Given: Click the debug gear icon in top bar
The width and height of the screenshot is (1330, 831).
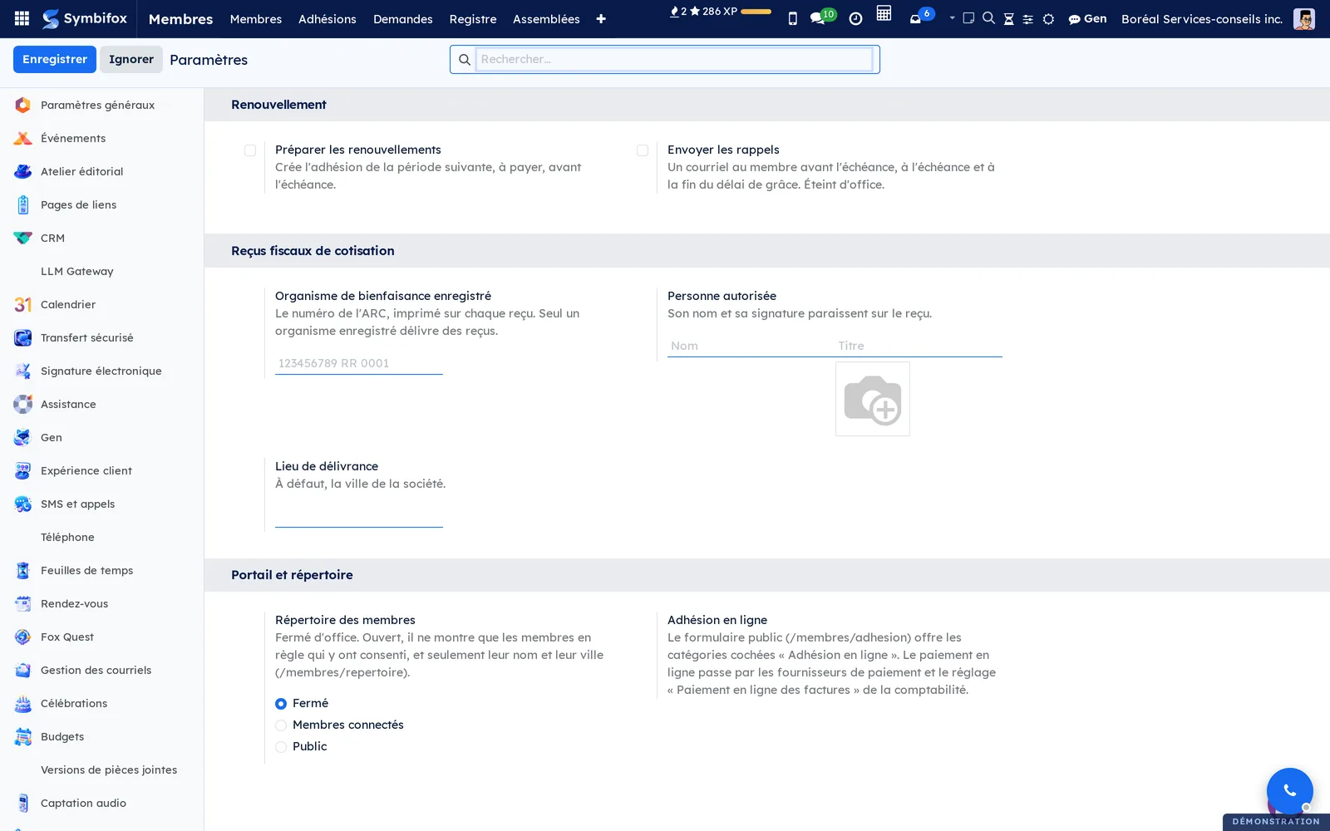Looking at the screenshot, I should (x=1048, y=19).
